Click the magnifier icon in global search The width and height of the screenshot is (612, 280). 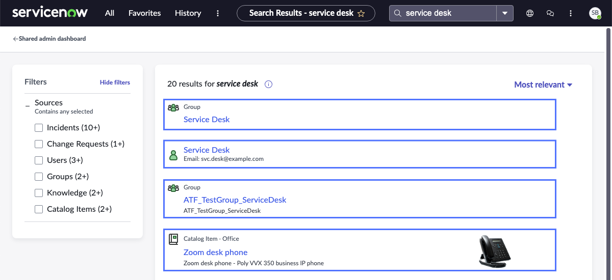(x=398, y=13)
